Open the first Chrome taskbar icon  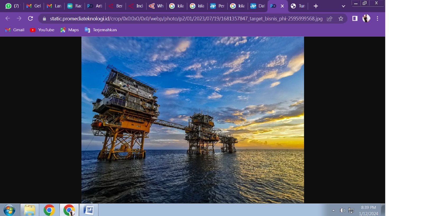coord(49,210)
